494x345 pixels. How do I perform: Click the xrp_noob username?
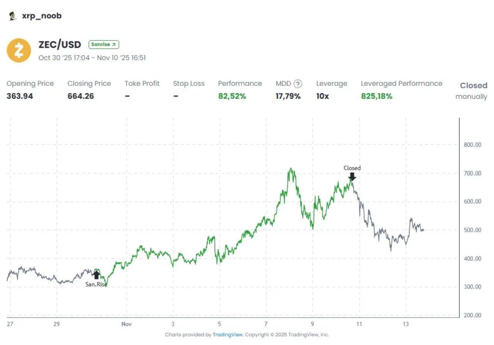(x=42, y=16)
